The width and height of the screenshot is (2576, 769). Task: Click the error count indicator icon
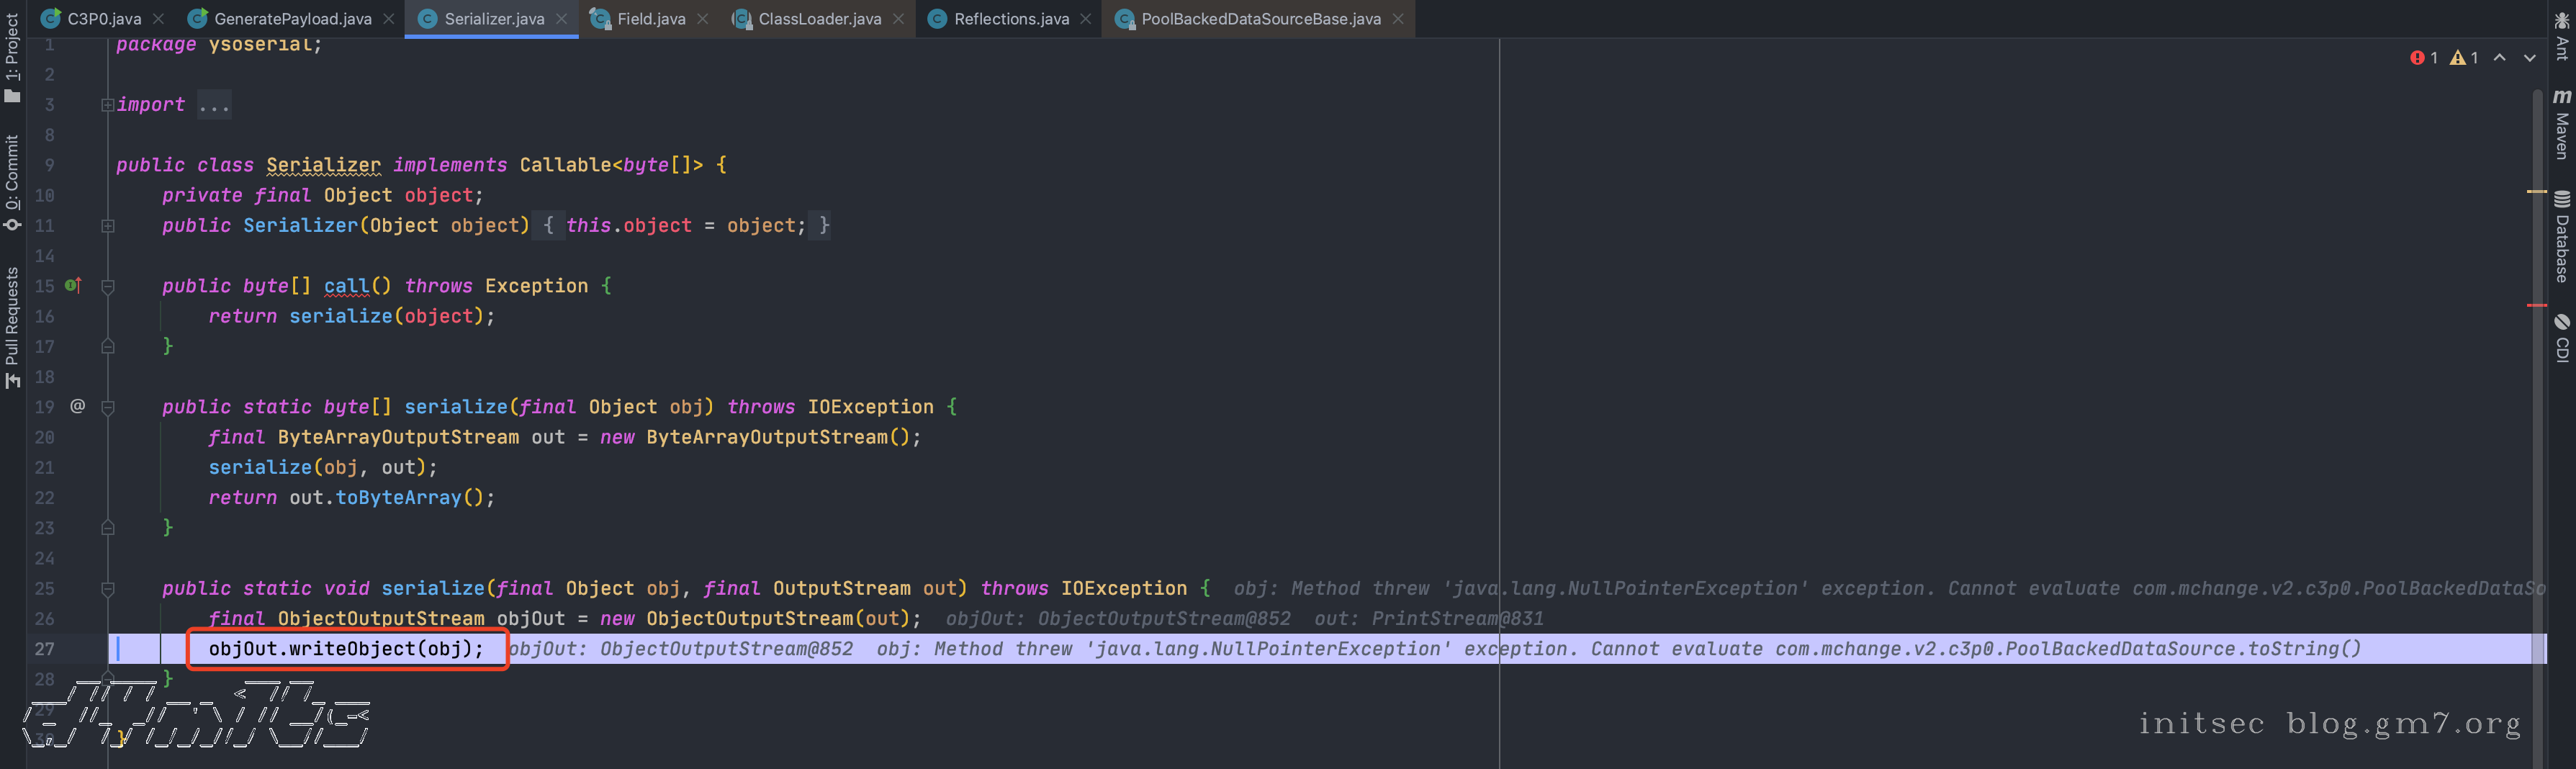point(2417,58)
